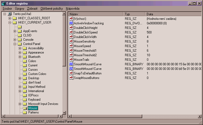Screen dimensions: 203x125
Task: Open the Soubor menu
Action: [7, 9]
